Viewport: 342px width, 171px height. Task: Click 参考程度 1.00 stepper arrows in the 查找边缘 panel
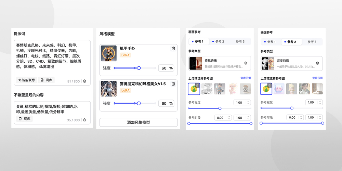[x=248, y=103]
